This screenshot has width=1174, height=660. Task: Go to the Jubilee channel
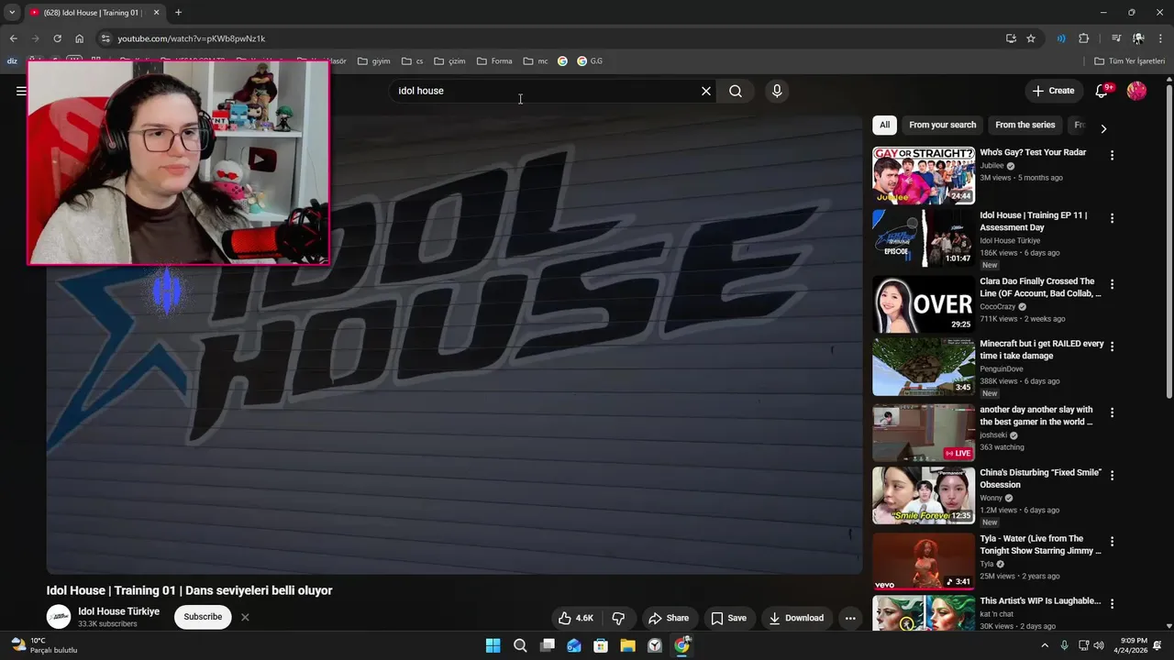click(991, 166)
